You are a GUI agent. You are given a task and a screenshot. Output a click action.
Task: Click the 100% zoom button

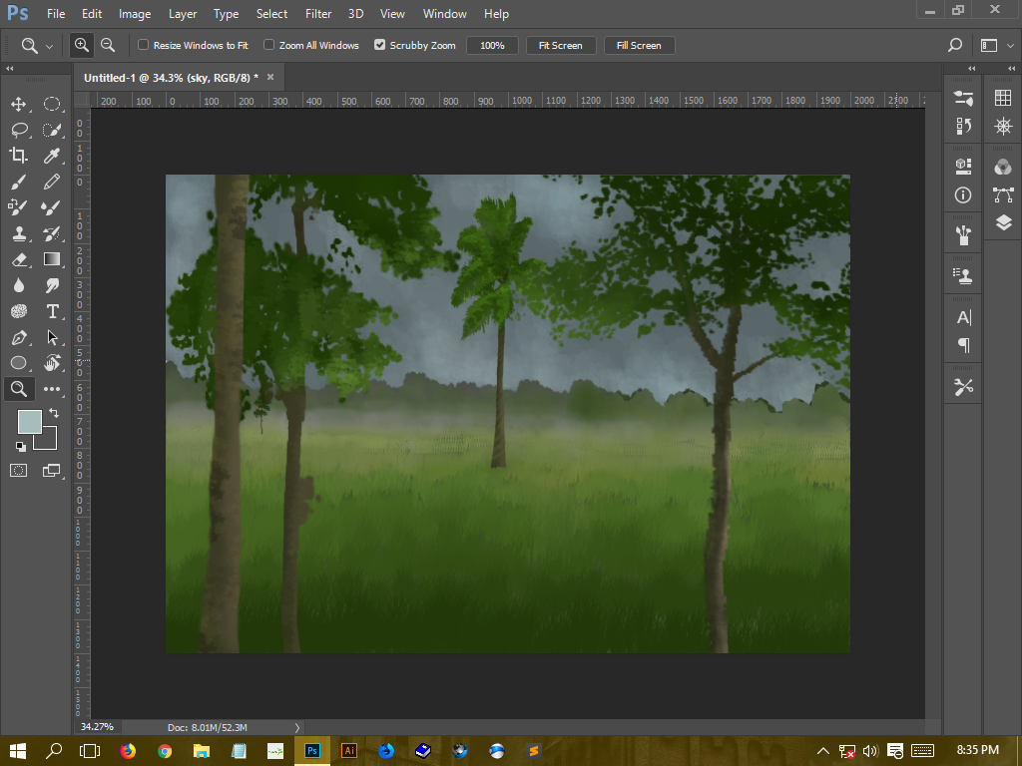pos(492,46)
